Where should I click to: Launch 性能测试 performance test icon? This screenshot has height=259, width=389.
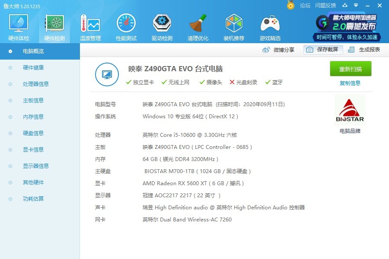(126, 27)
